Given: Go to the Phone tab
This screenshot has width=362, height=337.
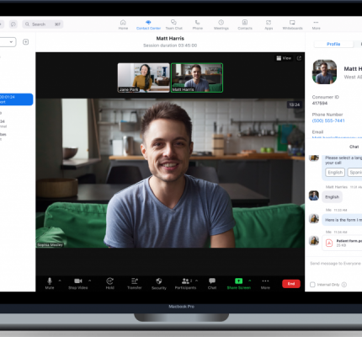Looking at the screenshot, I should point(198,24).
